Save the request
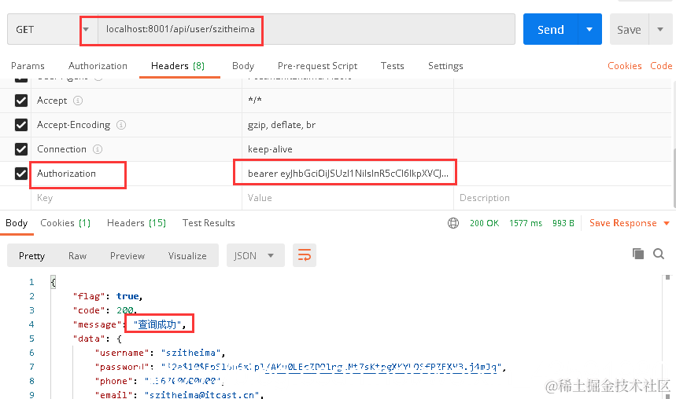 point(629,29)
